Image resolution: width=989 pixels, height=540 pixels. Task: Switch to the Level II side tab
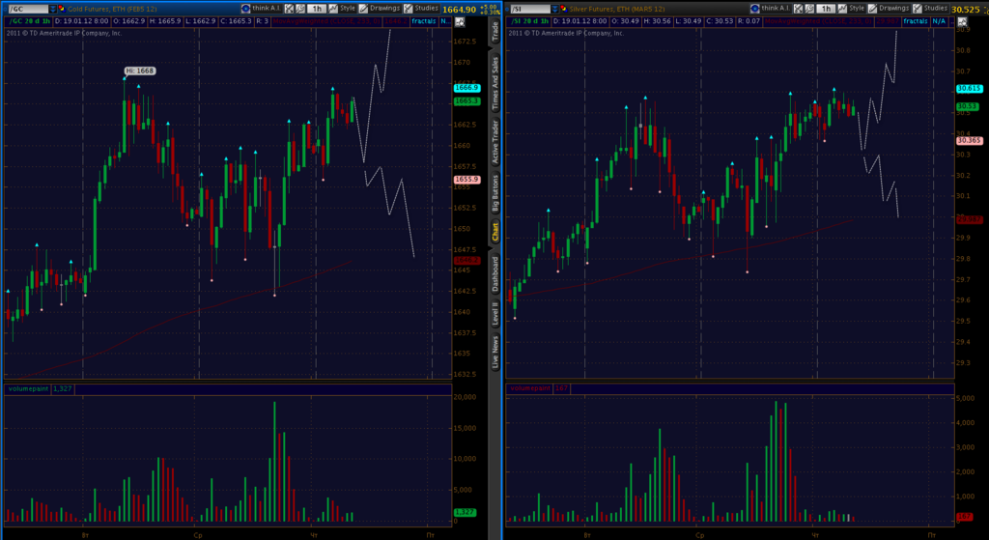click(x=495, y=314)
